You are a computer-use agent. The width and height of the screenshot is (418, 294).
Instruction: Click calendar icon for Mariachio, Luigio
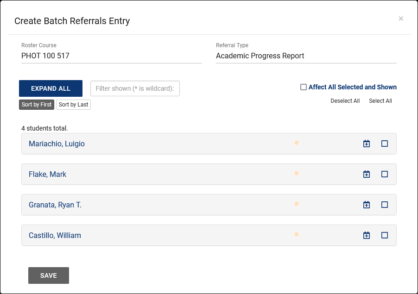pos(367,144)
